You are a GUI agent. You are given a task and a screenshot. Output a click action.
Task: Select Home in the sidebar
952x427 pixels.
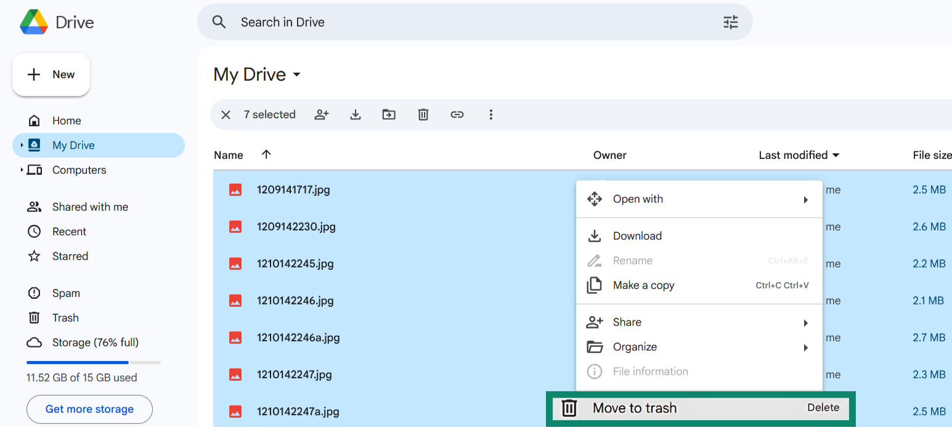pyautogui.click(x=66, y=120)
